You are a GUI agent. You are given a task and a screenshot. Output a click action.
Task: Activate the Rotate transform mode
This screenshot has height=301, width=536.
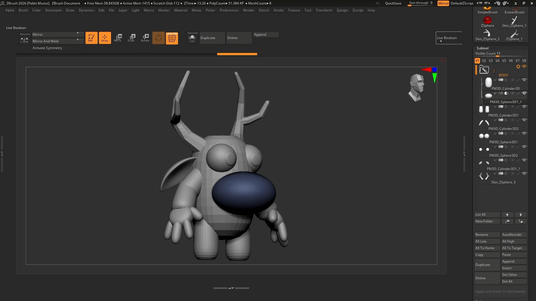(x=145, y=38)
